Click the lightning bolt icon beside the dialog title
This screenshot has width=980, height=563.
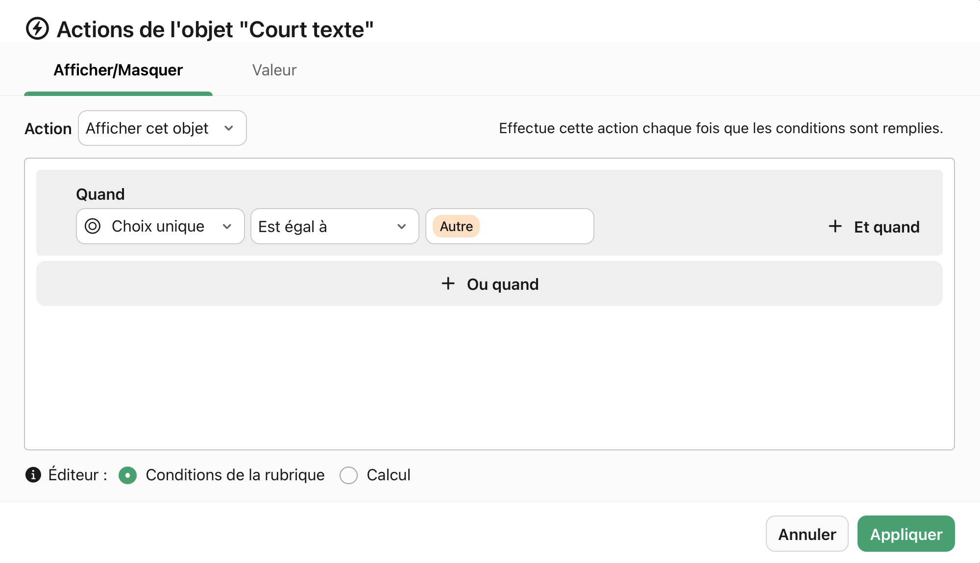pyautogui.click(x=37, y=29)
